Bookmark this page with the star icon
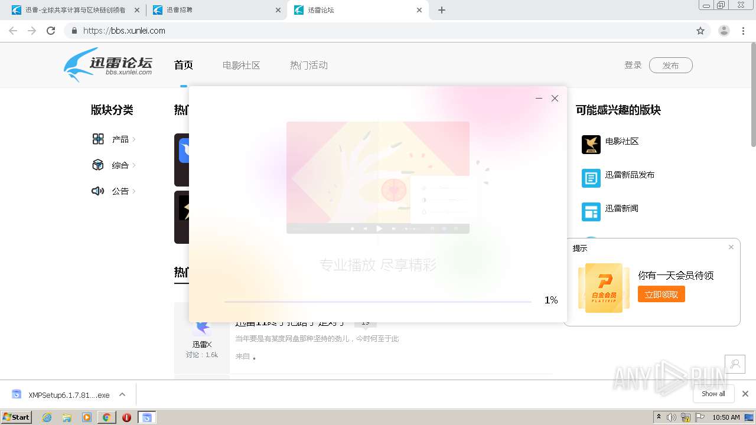Screen dimensions: 756x425 (700, 31)
